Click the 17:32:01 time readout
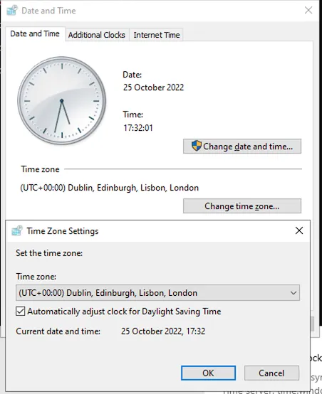Viewport: 322px width, 394px height. point(138,128)
